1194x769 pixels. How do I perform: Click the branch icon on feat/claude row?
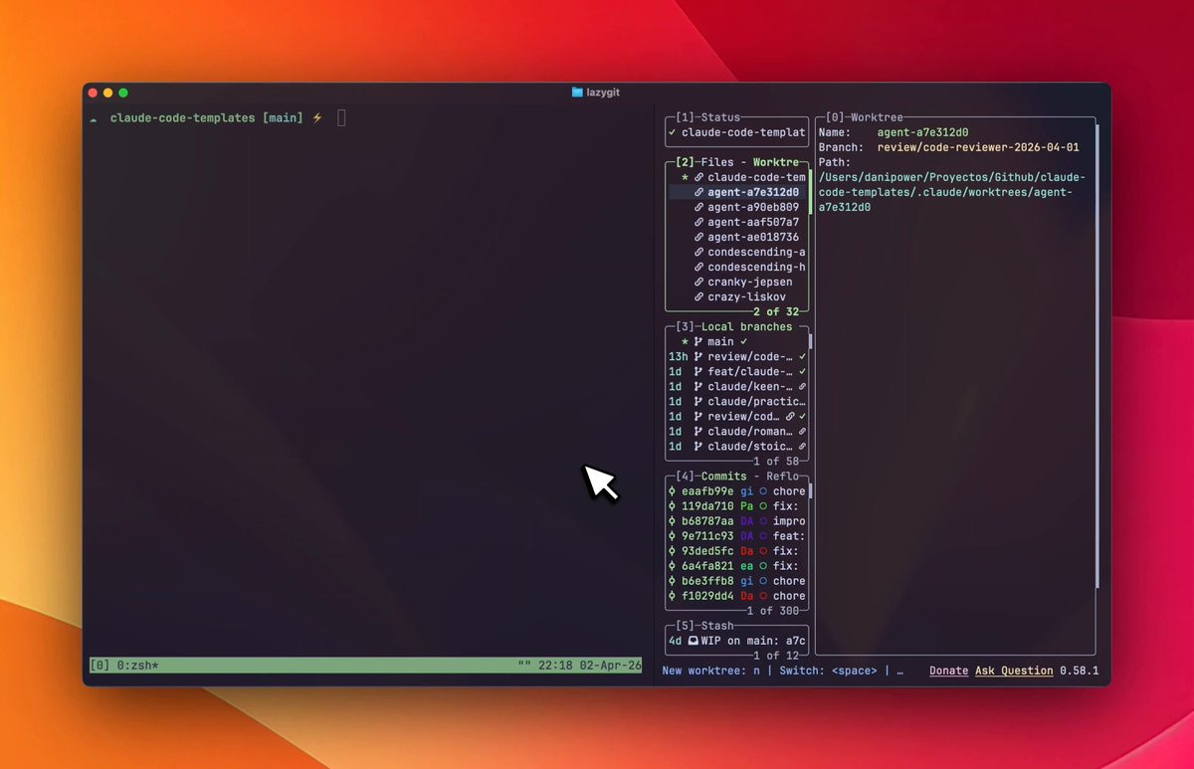698,371
